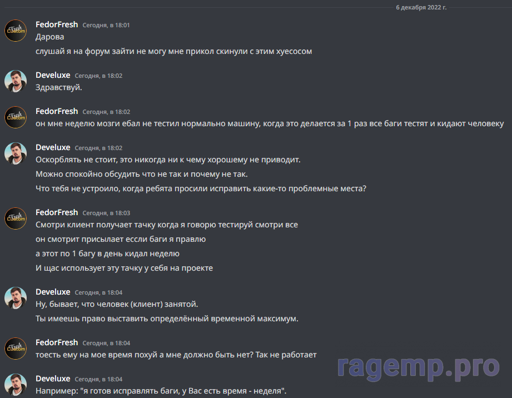The image size is (512, 398).
Task: Open Develuxe username above "Здравствуй."
Action: [53, 75]
